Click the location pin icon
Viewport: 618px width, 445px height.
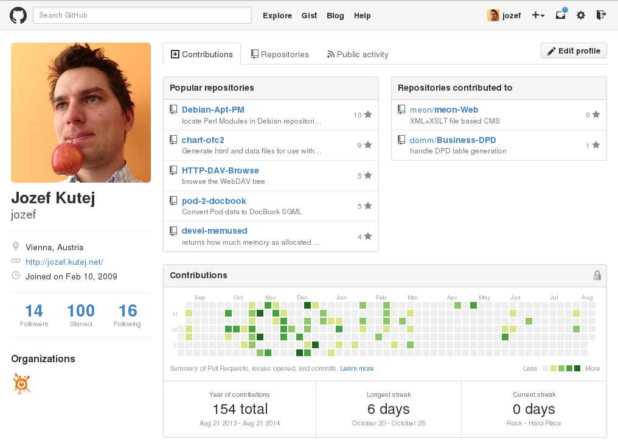pos(16,247)
